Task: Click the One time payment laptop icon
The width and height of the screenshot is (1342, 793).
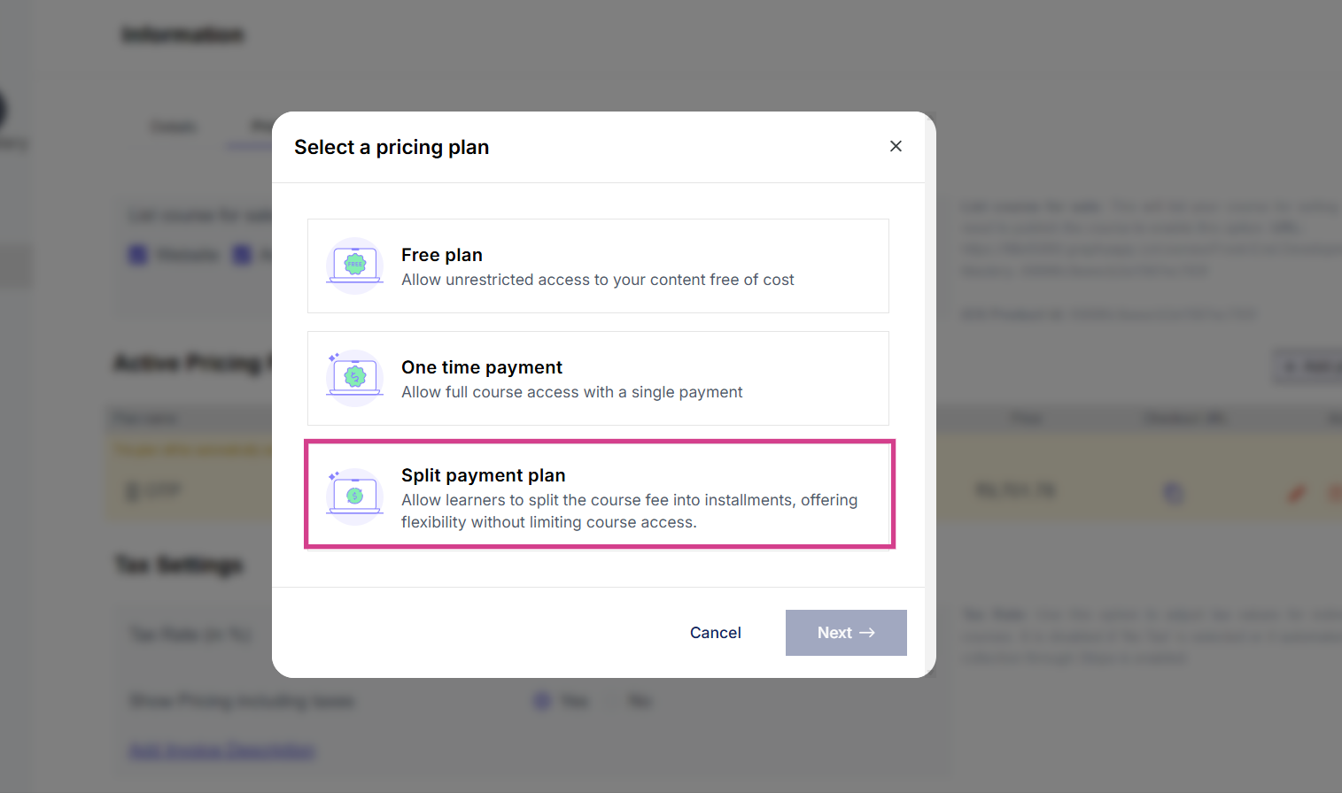Action: click(354, 378)
